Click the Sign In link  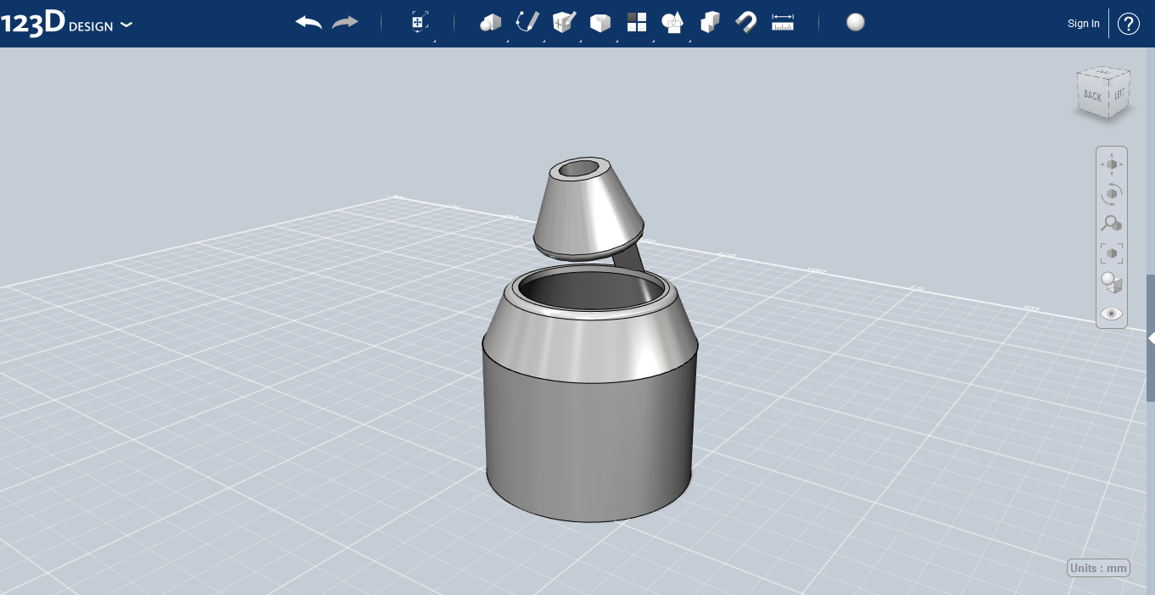click(x=1083, y=23)
